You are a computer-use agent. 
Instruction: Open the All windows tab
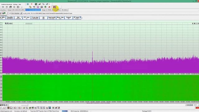[x=65, y=10]
